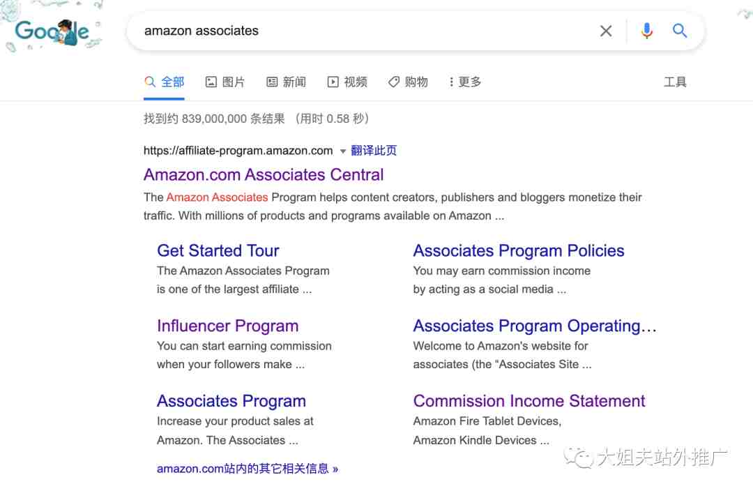Screen dimensions: 753x491
Task: Show amazon.com站内的其它相关信息 more results
Action: tap(248, 469)
